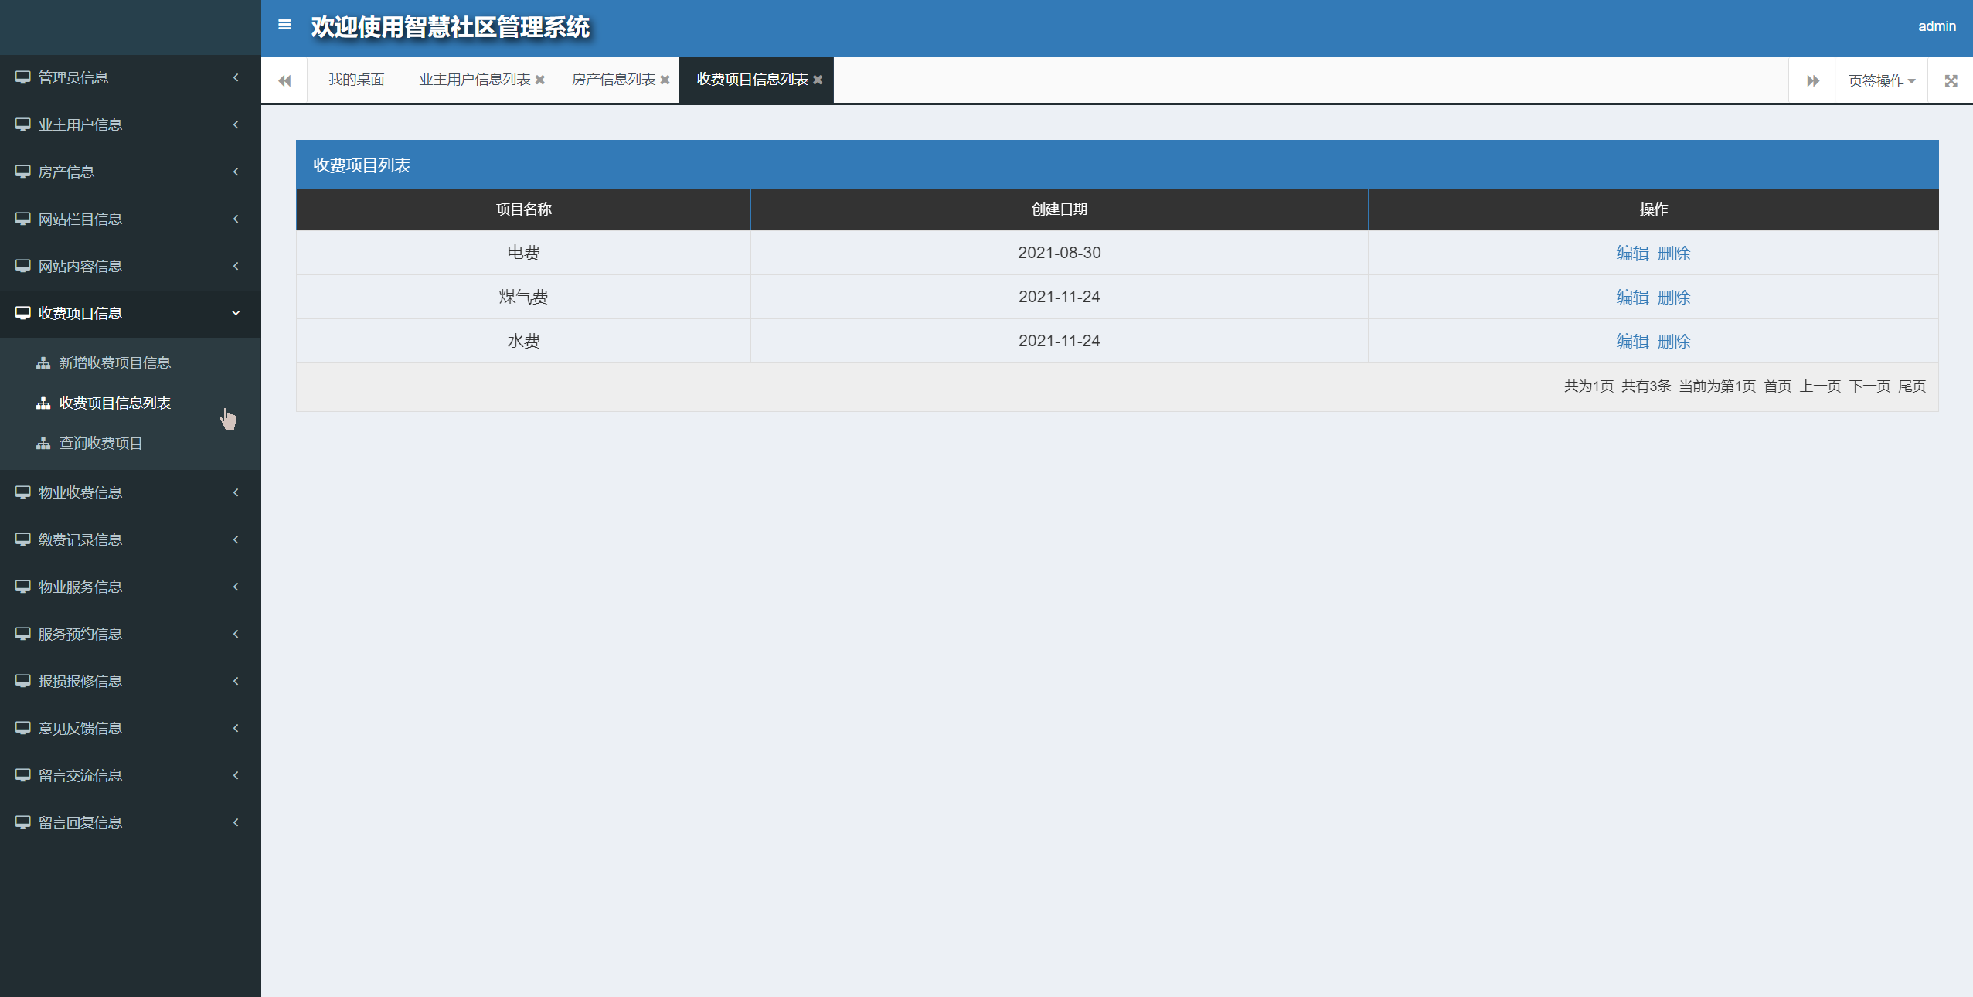This screenshot has height=997, width=1973.
Task: Click the monitor icon beside 服务预约信息
Action: 23,634
